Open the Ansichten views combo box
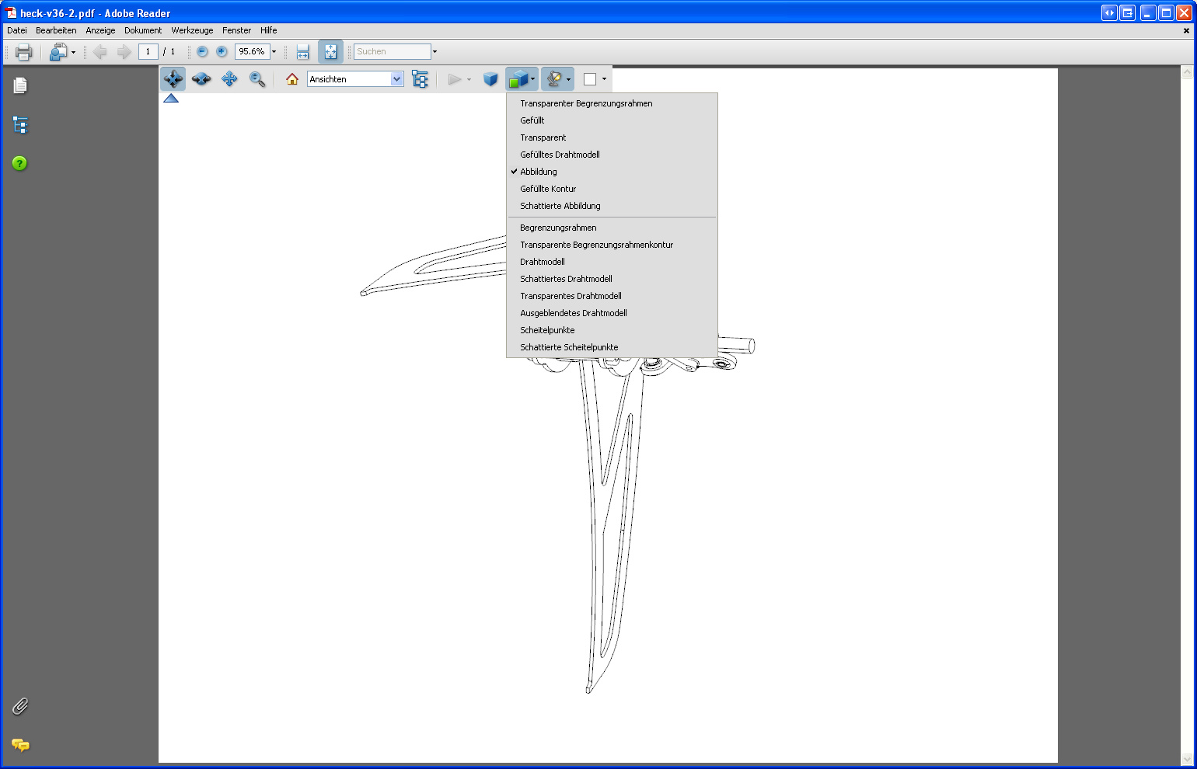The width and height of the screenshot is (1197, 769). point(355,79)
